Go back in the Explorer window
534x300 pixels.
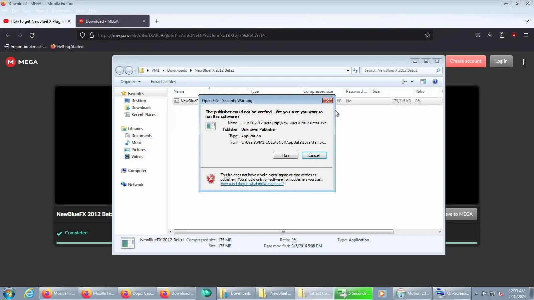point(120,70)
